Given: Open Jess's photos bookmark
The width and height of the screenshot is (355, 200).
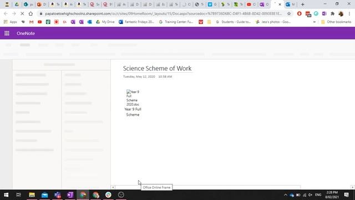Looking at the screenshot, I should (x=273, y=22).
